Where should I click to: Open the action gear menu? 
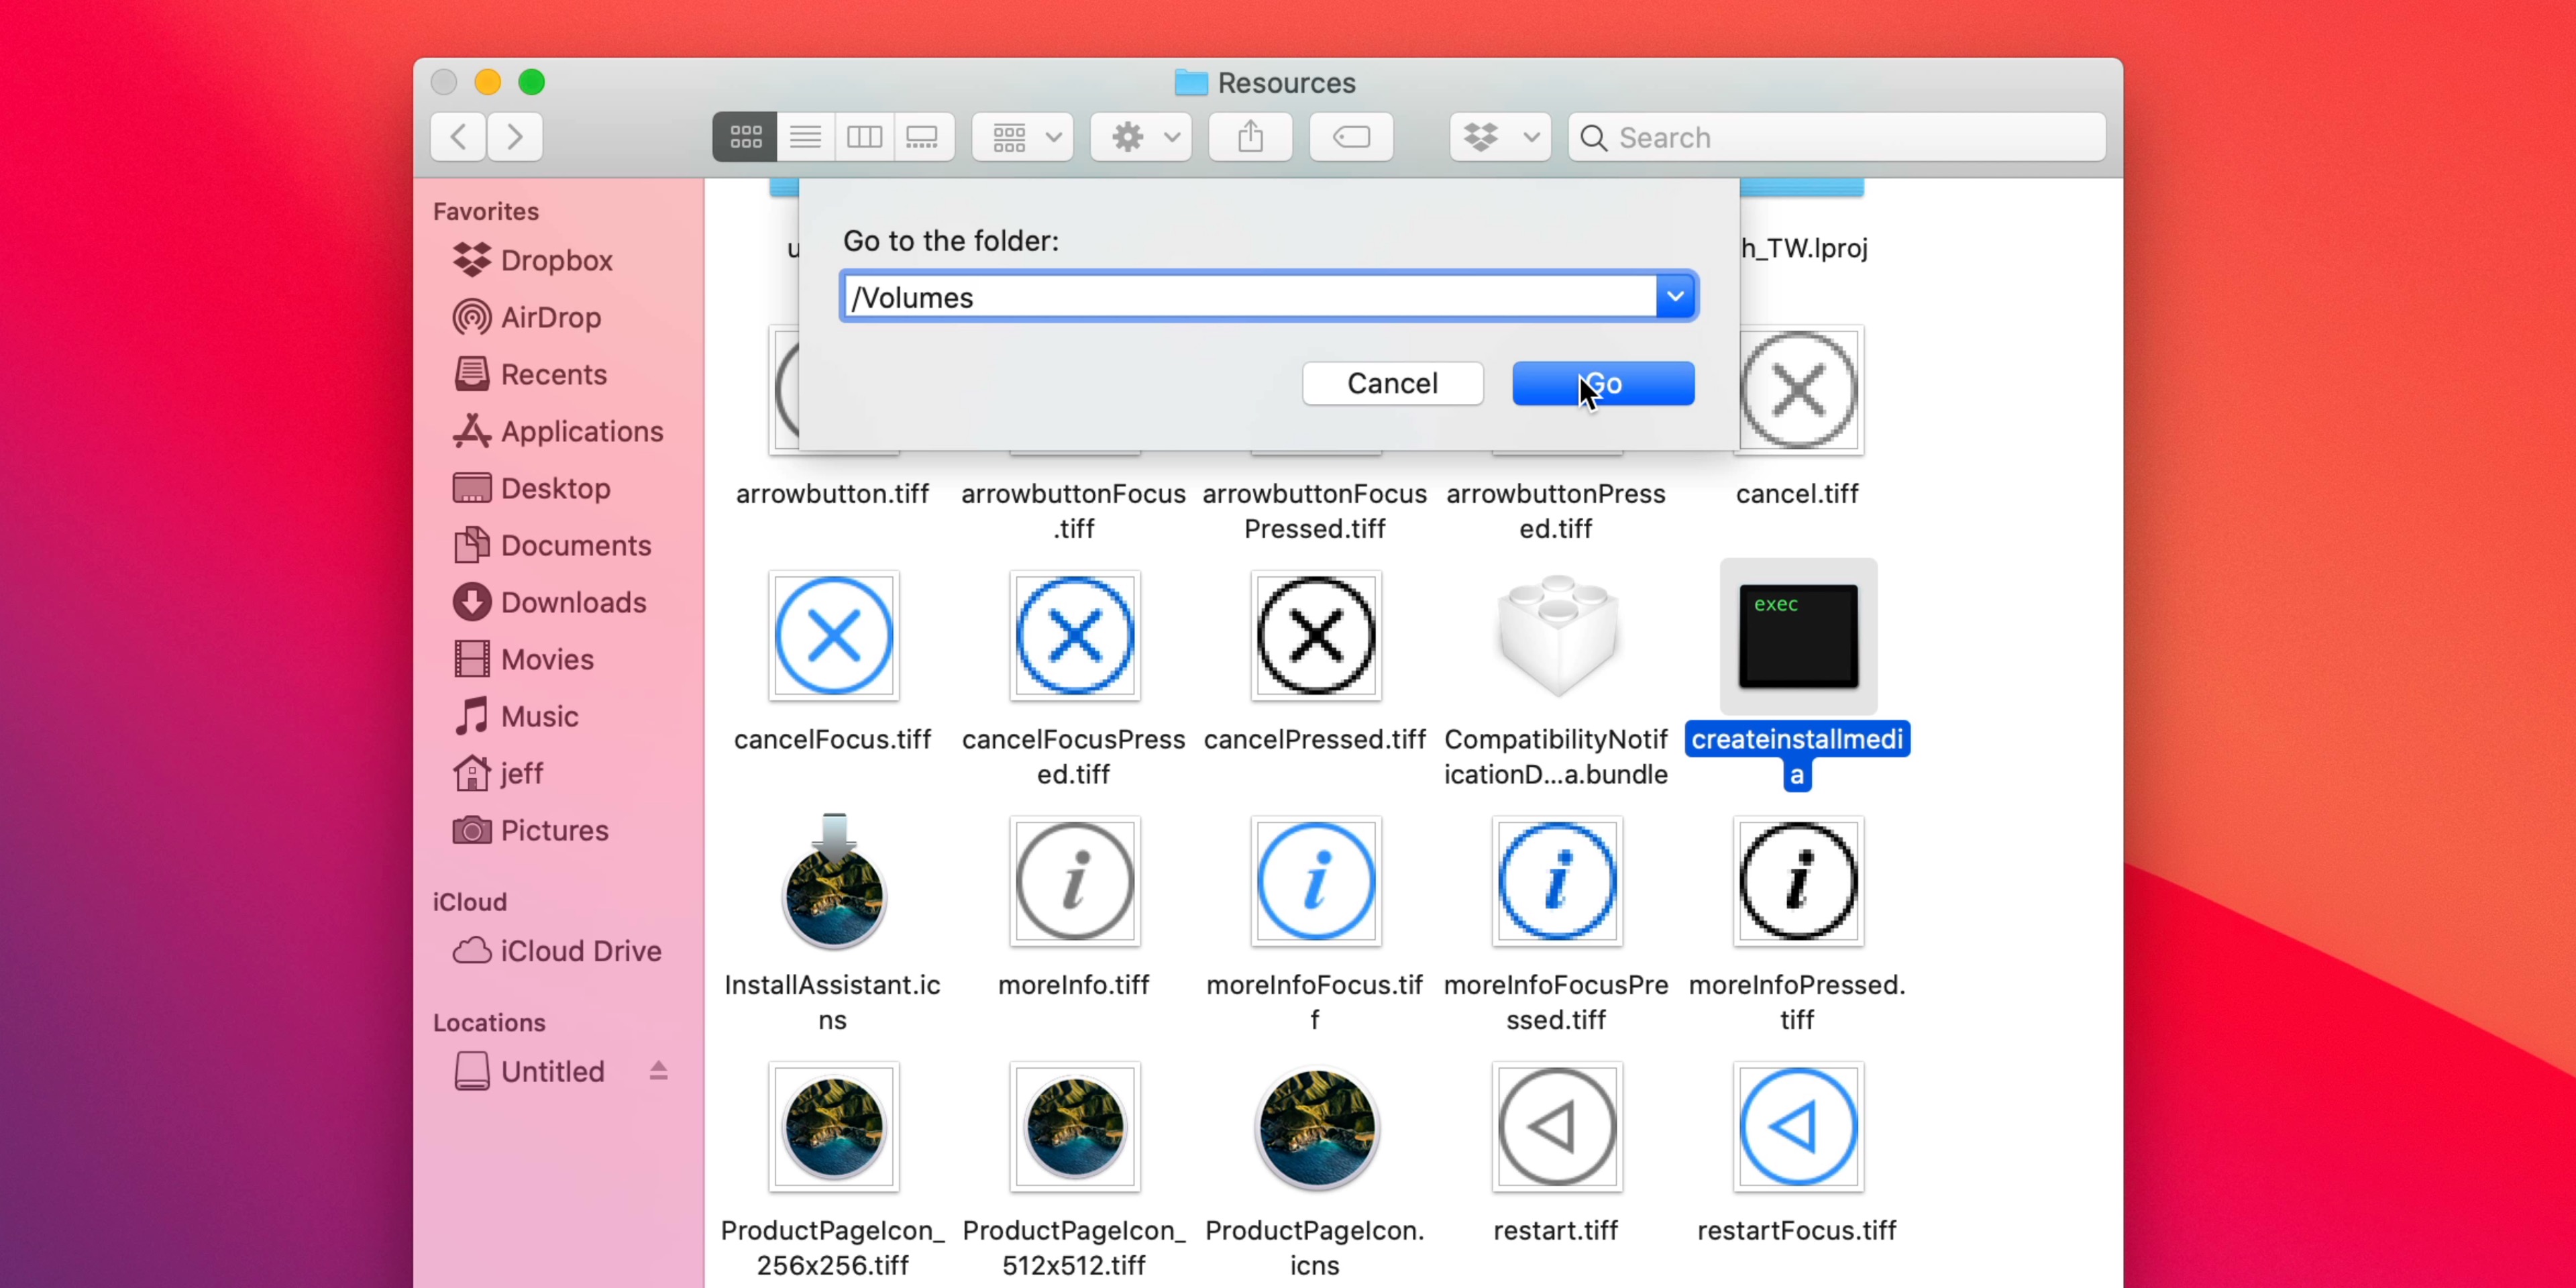pos(1140,137)
